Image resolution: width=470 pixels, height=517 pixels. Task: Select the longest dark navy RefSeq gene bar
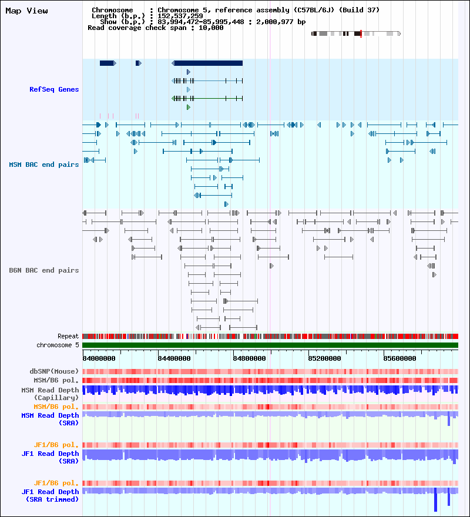click(x=207, y=63)
